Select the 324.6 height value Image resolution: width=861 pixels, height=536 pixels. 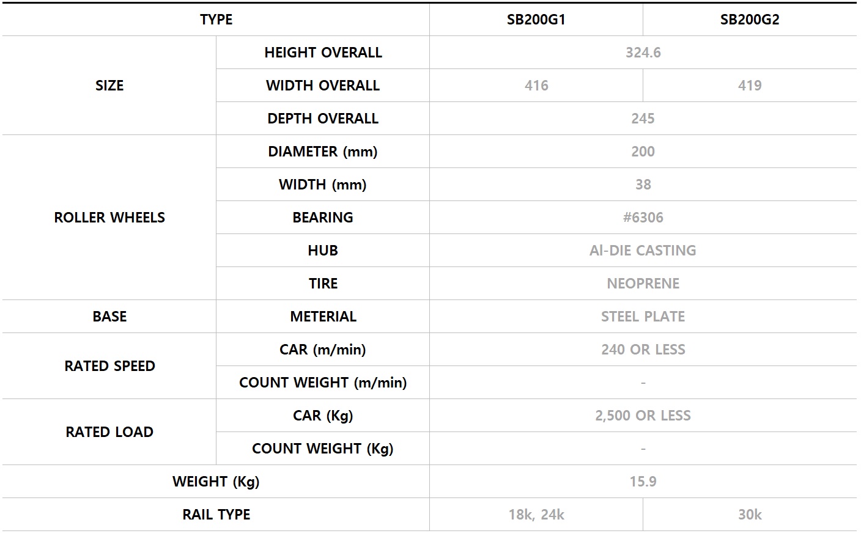(x=643, y=53)
